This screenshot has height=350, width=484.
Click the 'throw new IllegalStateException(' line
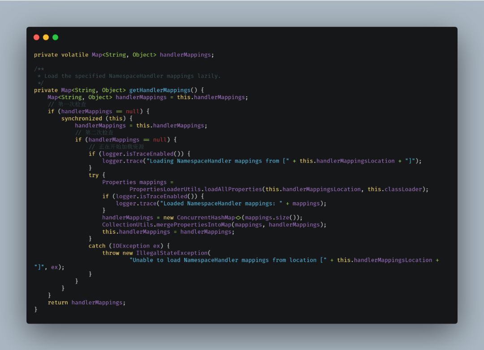tap(156, 253)
